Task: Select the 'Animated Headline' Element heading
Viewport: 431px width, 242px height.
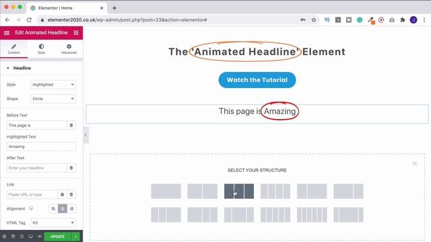Action: 257,52
